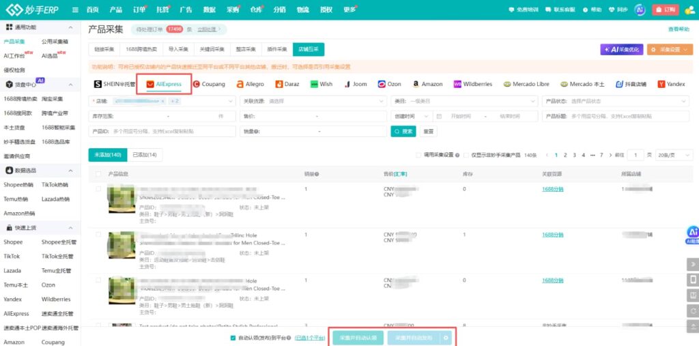
Task: Enable 仅显示妙手采集产品 checkbox
Action: point(466,155)
